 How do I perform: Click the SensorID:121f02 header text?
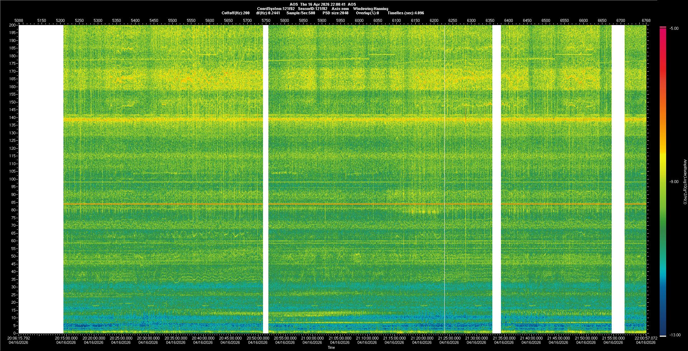[x=312, y=9]
